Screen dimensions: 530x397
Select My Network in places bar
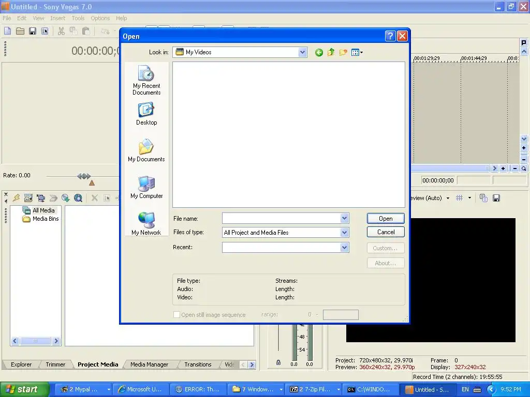tap(146, 223)
